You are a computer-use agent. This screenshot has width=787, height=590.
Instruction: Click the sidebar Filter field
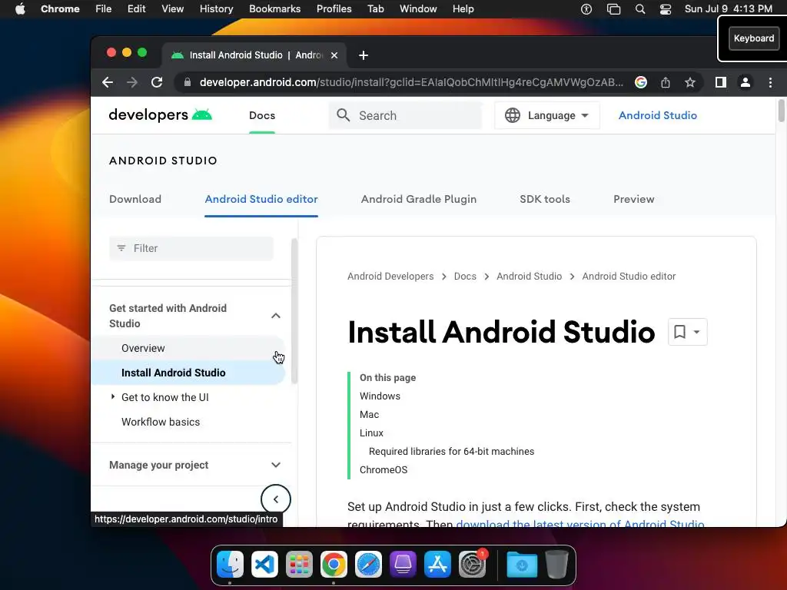[x=191, y=248]
